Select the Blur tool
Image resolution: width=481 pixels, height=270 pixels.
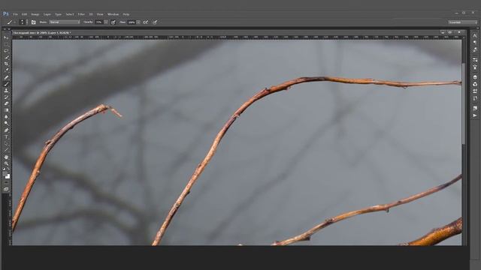coord(6,117)
